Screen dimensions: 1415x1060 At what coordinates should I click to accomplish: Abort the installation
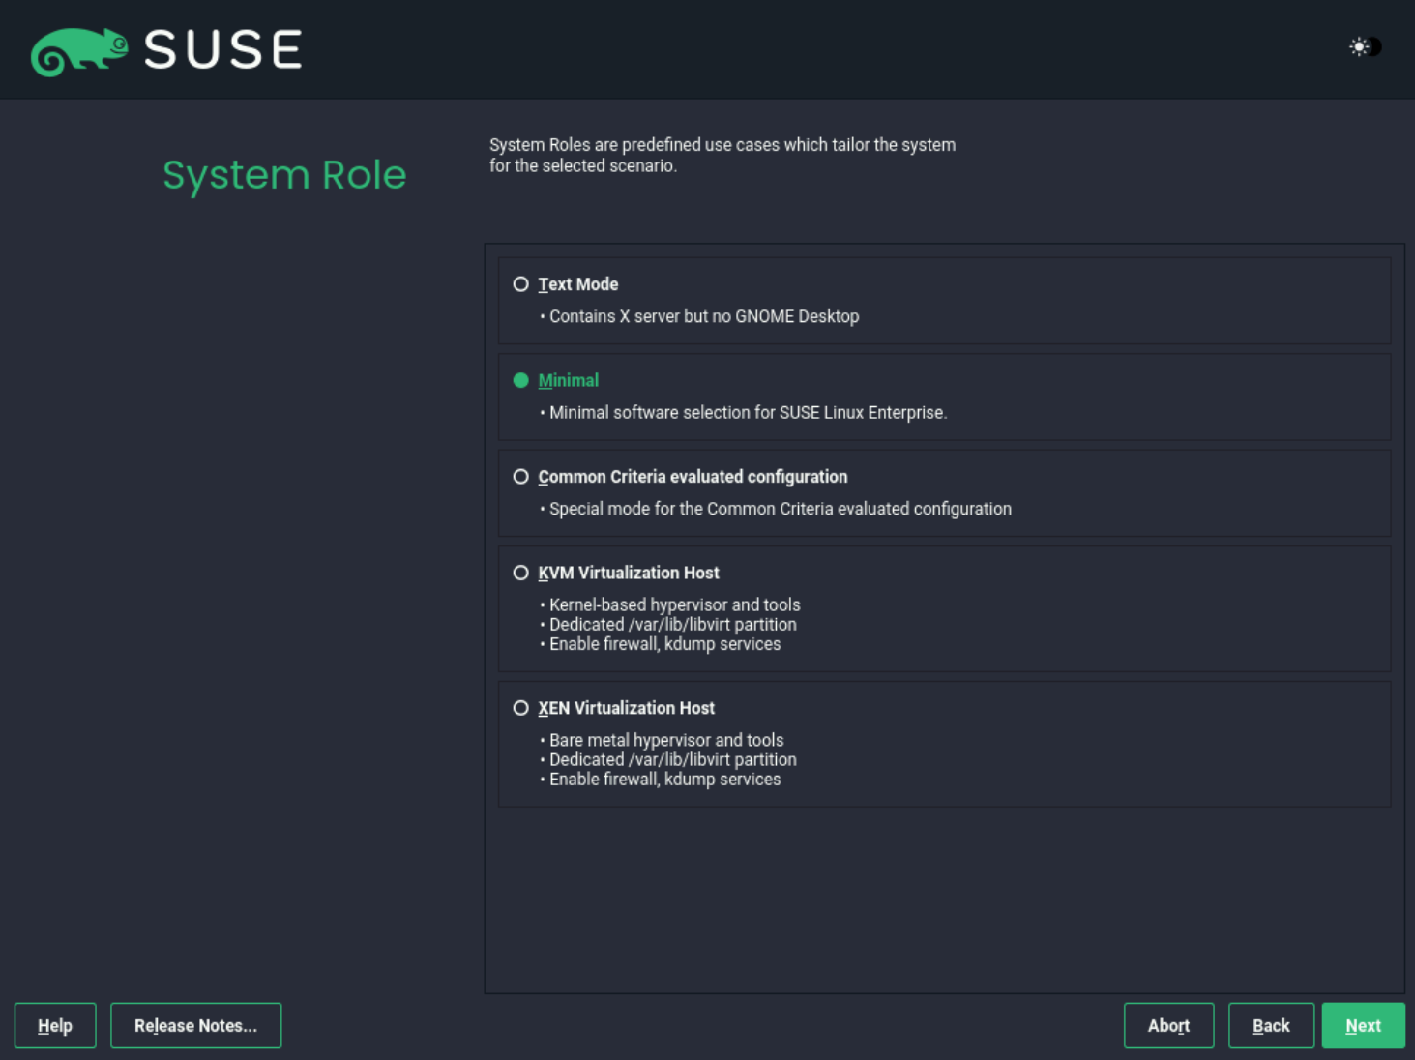[1168, 1026]
